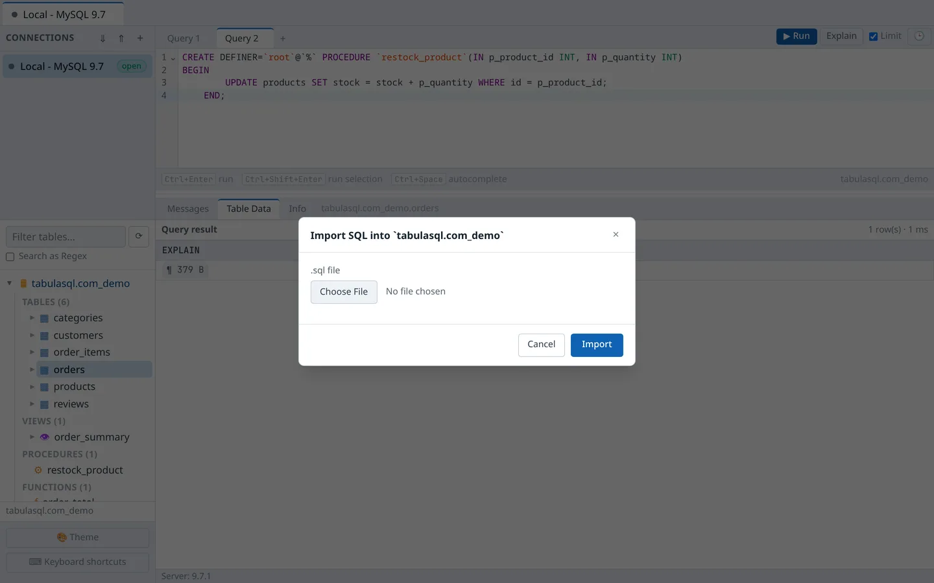Screen dimensions: 934x583
Task: Click the fold arrow on editor line 1
Action: click(x=173, y=58)
